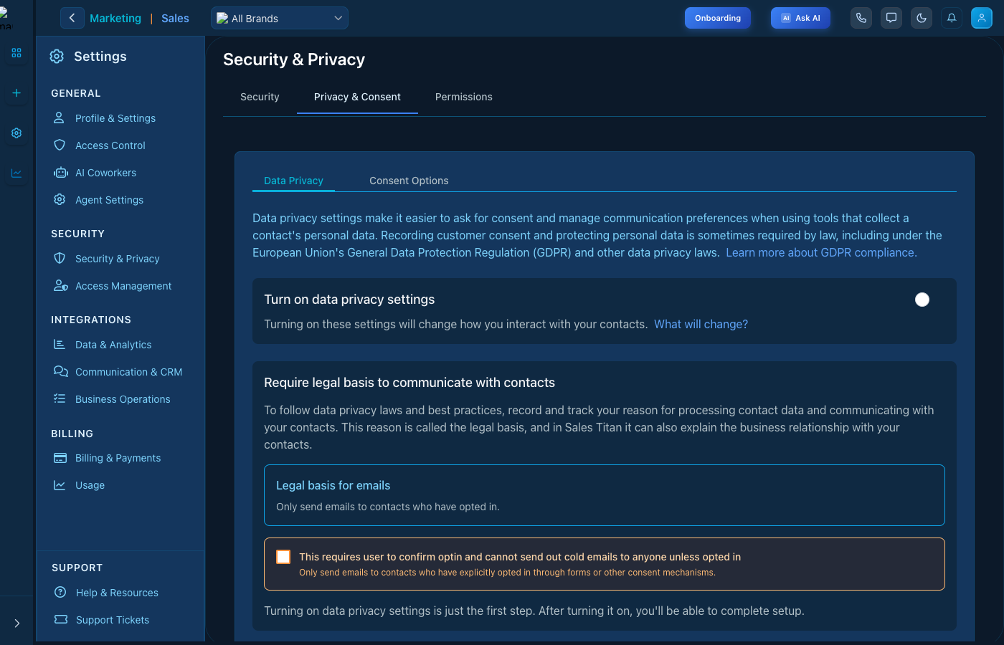Select the Privacy & Consent tab
Image resolution: width=1004 pixels, height=645 pixels.
tap(357, 97)
